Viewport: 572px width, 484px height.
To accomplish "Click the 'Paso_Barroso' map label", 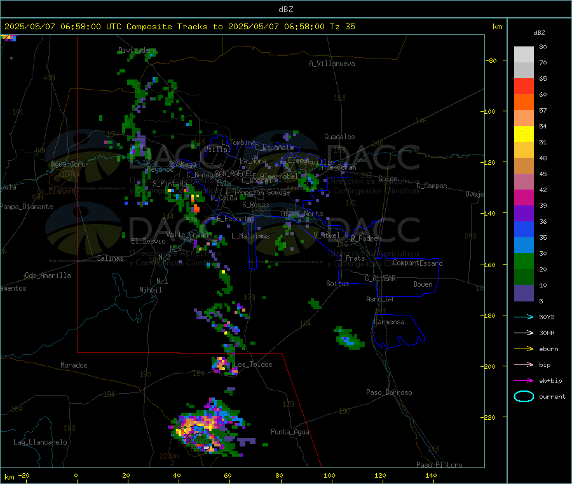I will (389, 392).
